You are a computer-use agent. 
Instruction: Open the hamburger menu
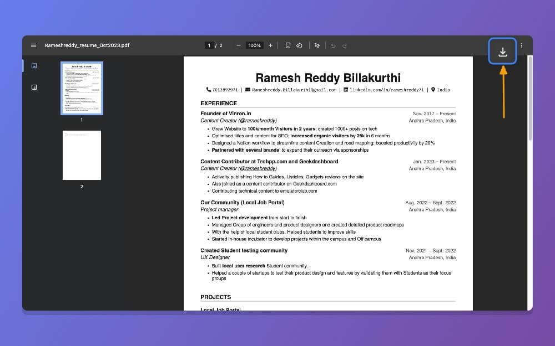click(x=33, y=45)
